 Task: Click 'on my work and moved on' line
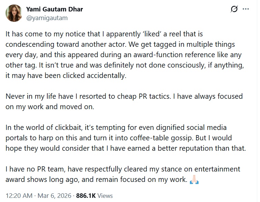[50, 107]
